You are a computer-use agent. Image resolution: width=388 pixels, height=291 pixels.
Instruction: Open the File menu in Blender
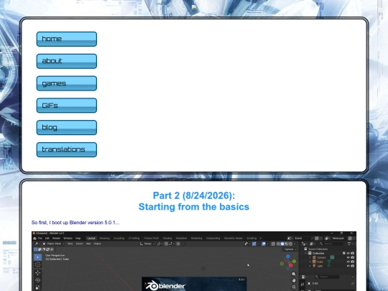pos(40,239)
